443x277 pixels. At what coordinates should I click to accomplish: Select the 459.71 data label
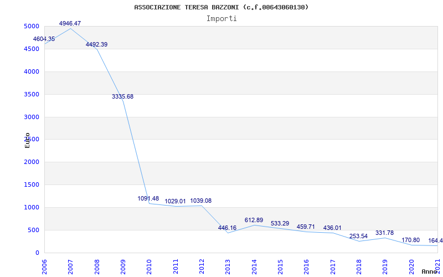[306, 227]
